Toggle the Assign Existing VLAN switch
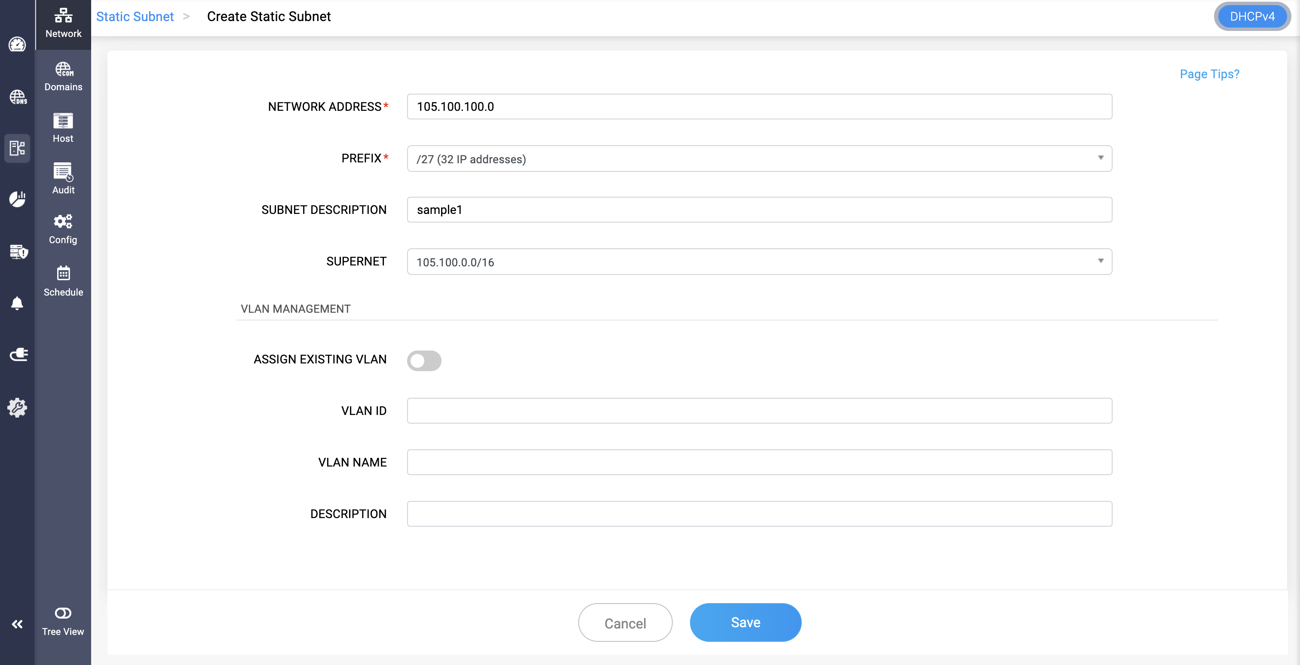The image size is (1300, 665). point(424,360)
